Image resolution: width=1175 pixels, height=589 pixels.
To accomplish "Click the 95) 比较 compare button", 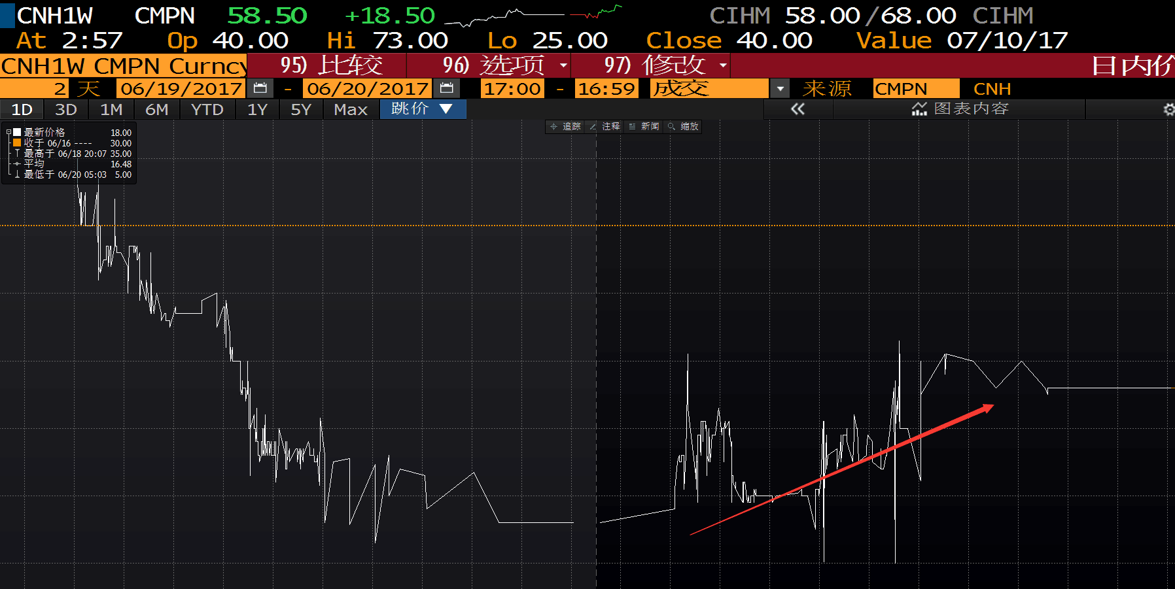I will (331, 65).
